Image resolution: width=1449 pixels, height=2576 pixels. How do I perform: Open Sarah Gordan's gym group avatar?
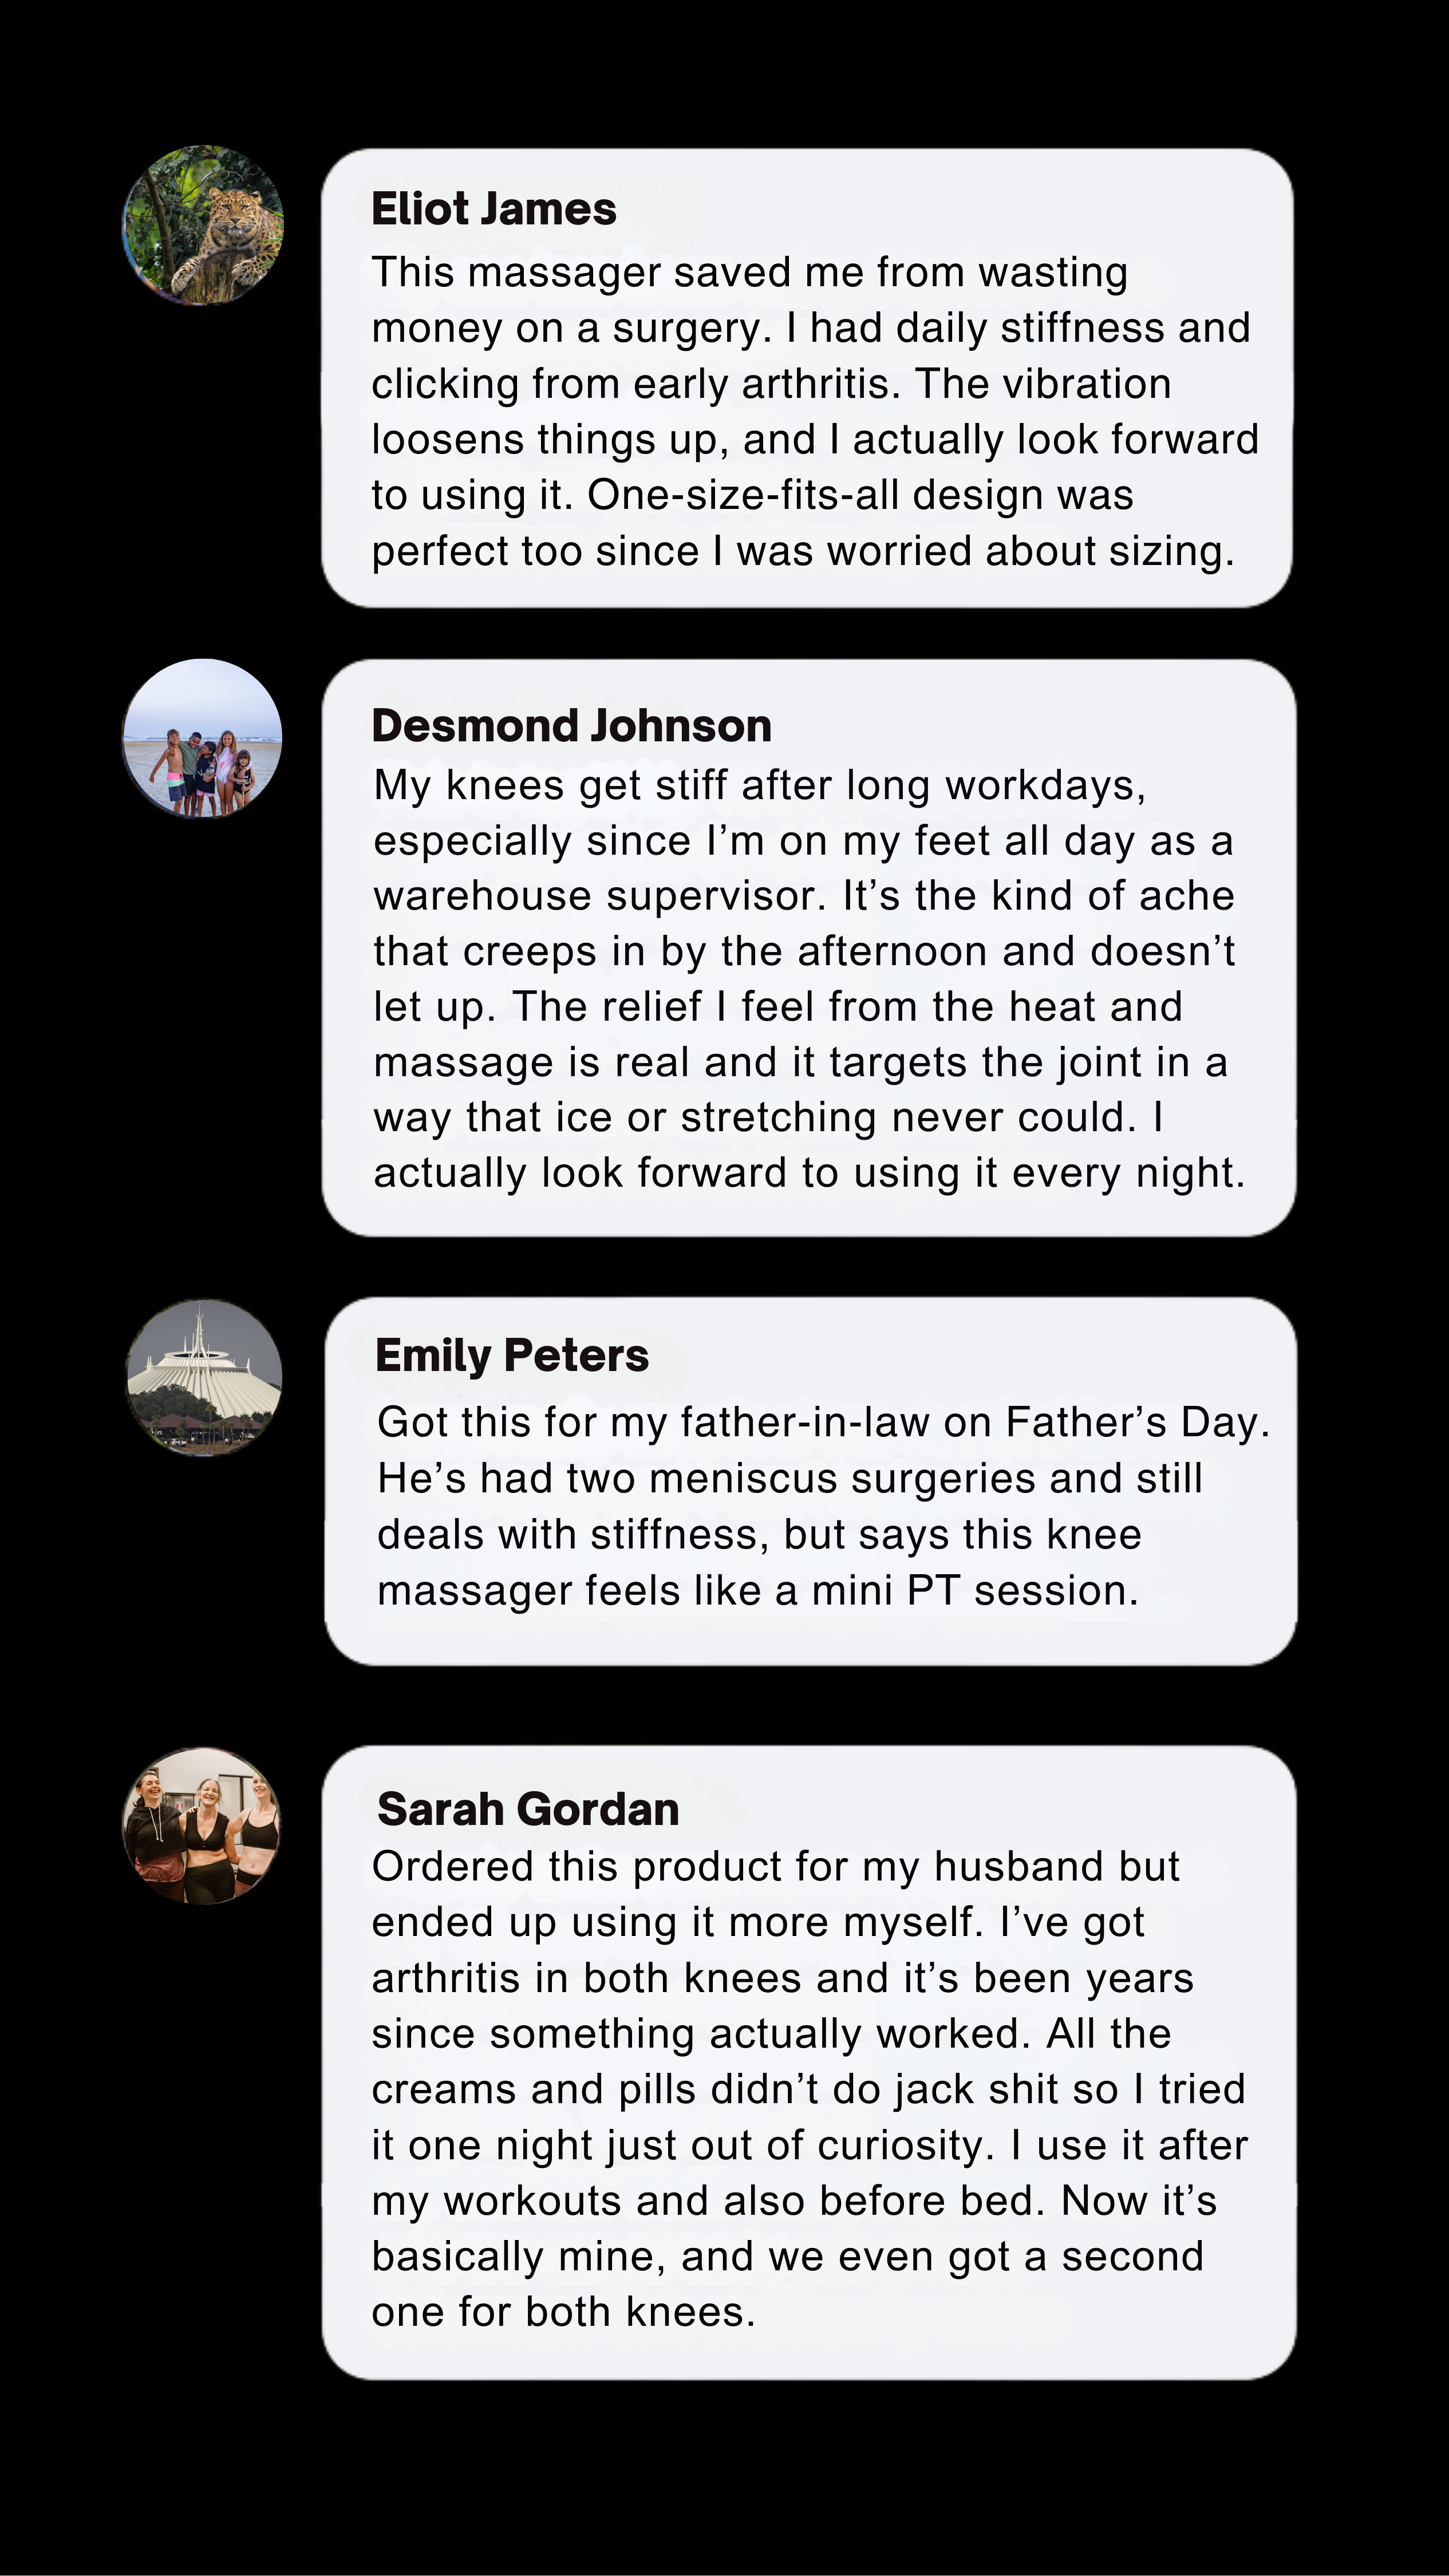tap(202, 1826)
